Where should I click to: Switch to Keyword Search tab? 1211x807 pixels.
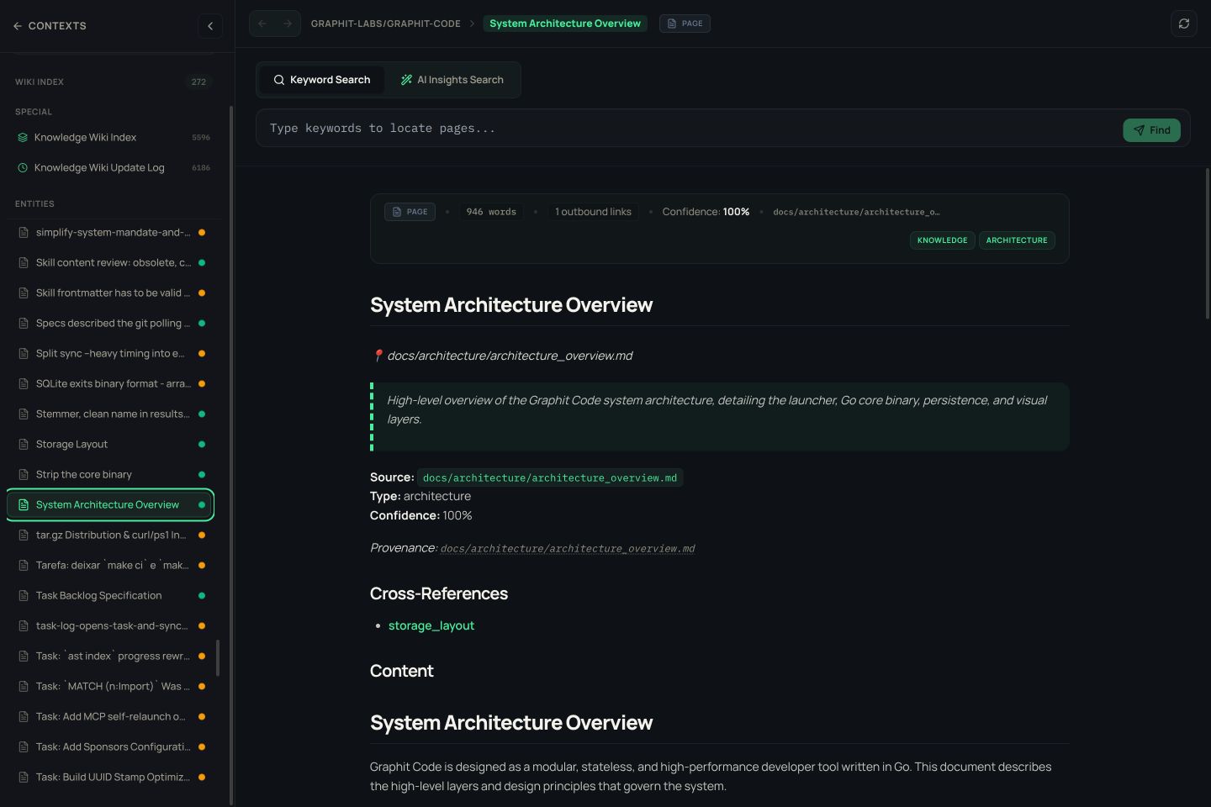pos(322,80)
